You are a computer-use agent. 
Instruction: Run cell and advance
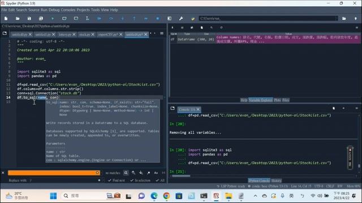(x=76, y=19)
